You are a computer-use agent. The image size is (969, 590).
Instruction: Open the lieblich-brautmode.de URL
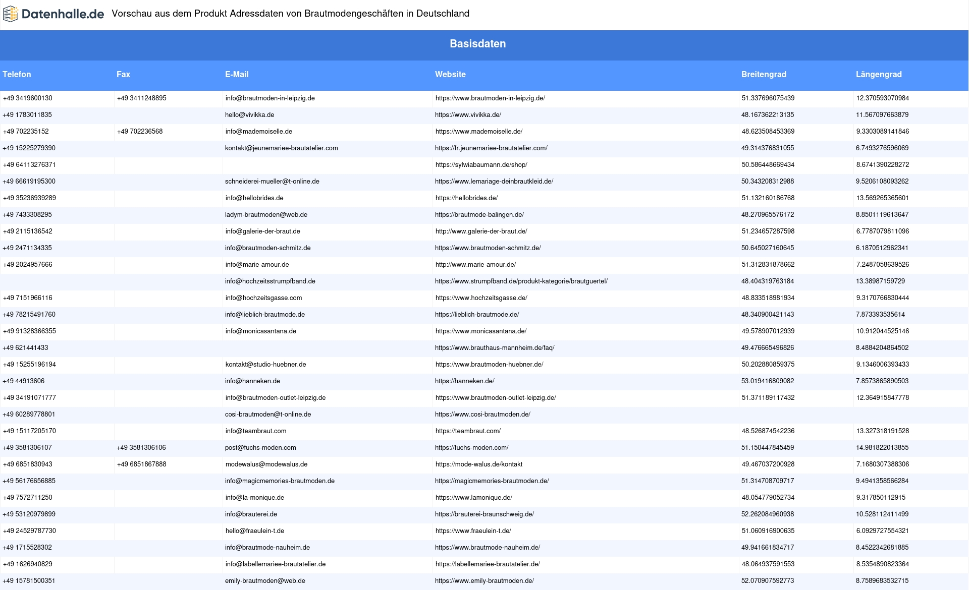point(477,315)
